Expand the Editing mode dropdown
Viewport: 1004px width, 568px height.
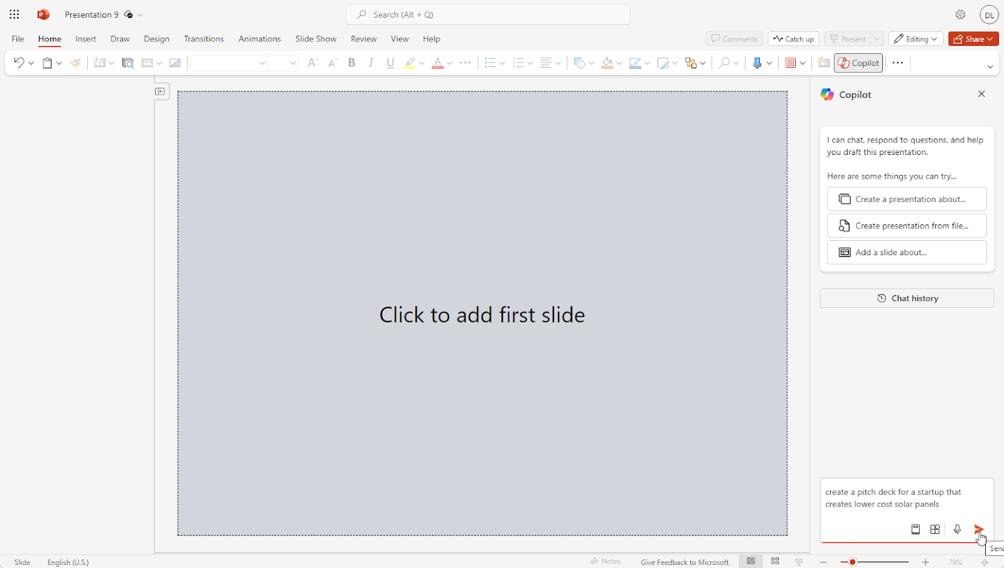[x=916, y=39]
